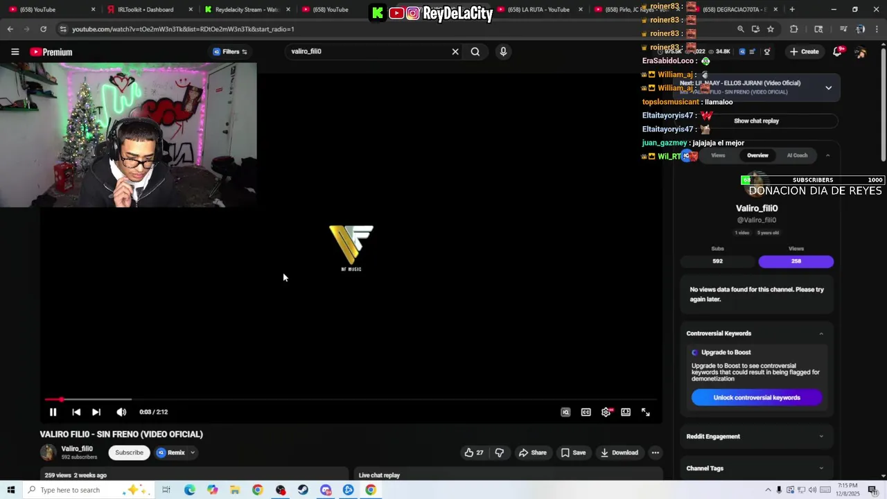
Task: Open YouTube notifications bell
Action: [x=837, y=52]
